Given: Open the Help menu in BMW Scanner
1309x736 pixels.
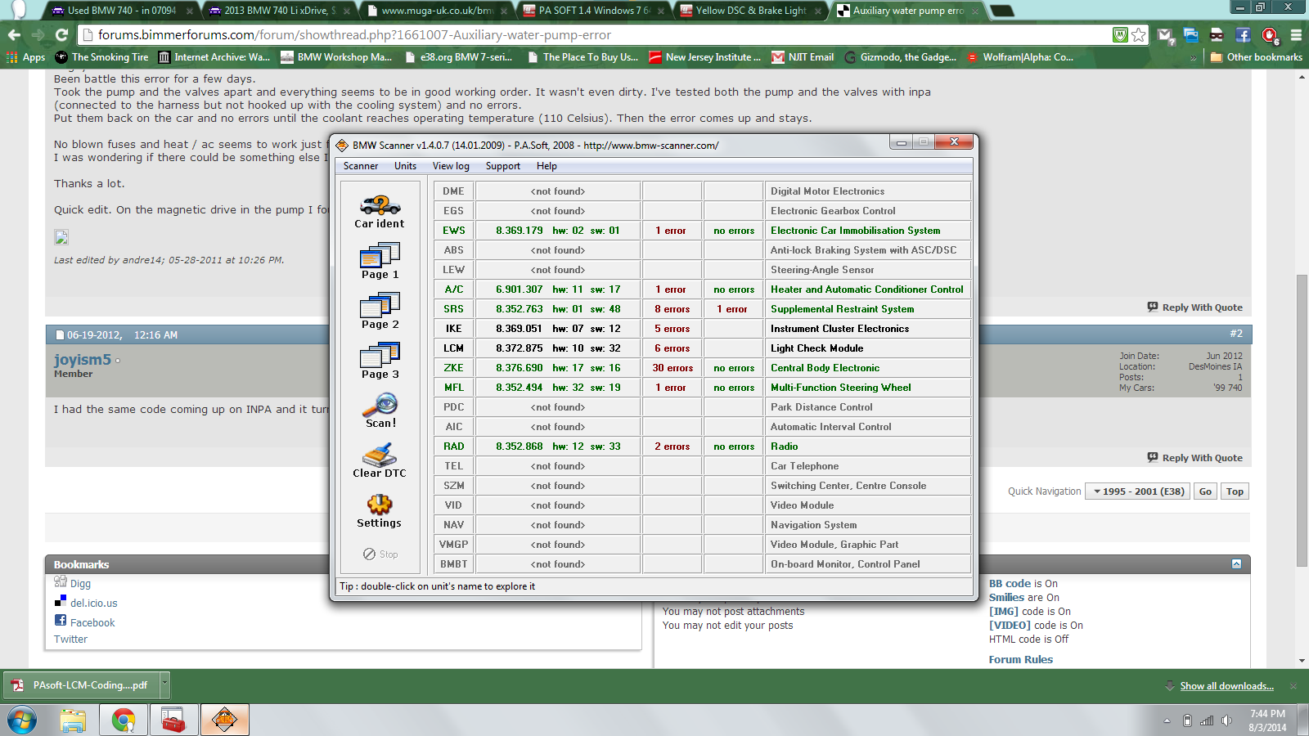Looking at the screenshot, I should point(547,166).
